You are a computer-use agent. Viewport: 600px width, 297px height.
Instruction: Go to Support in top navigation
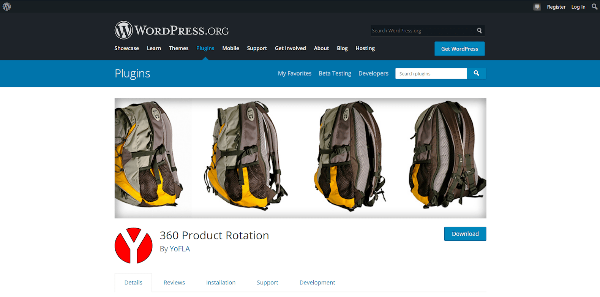[x=257, y=48]
